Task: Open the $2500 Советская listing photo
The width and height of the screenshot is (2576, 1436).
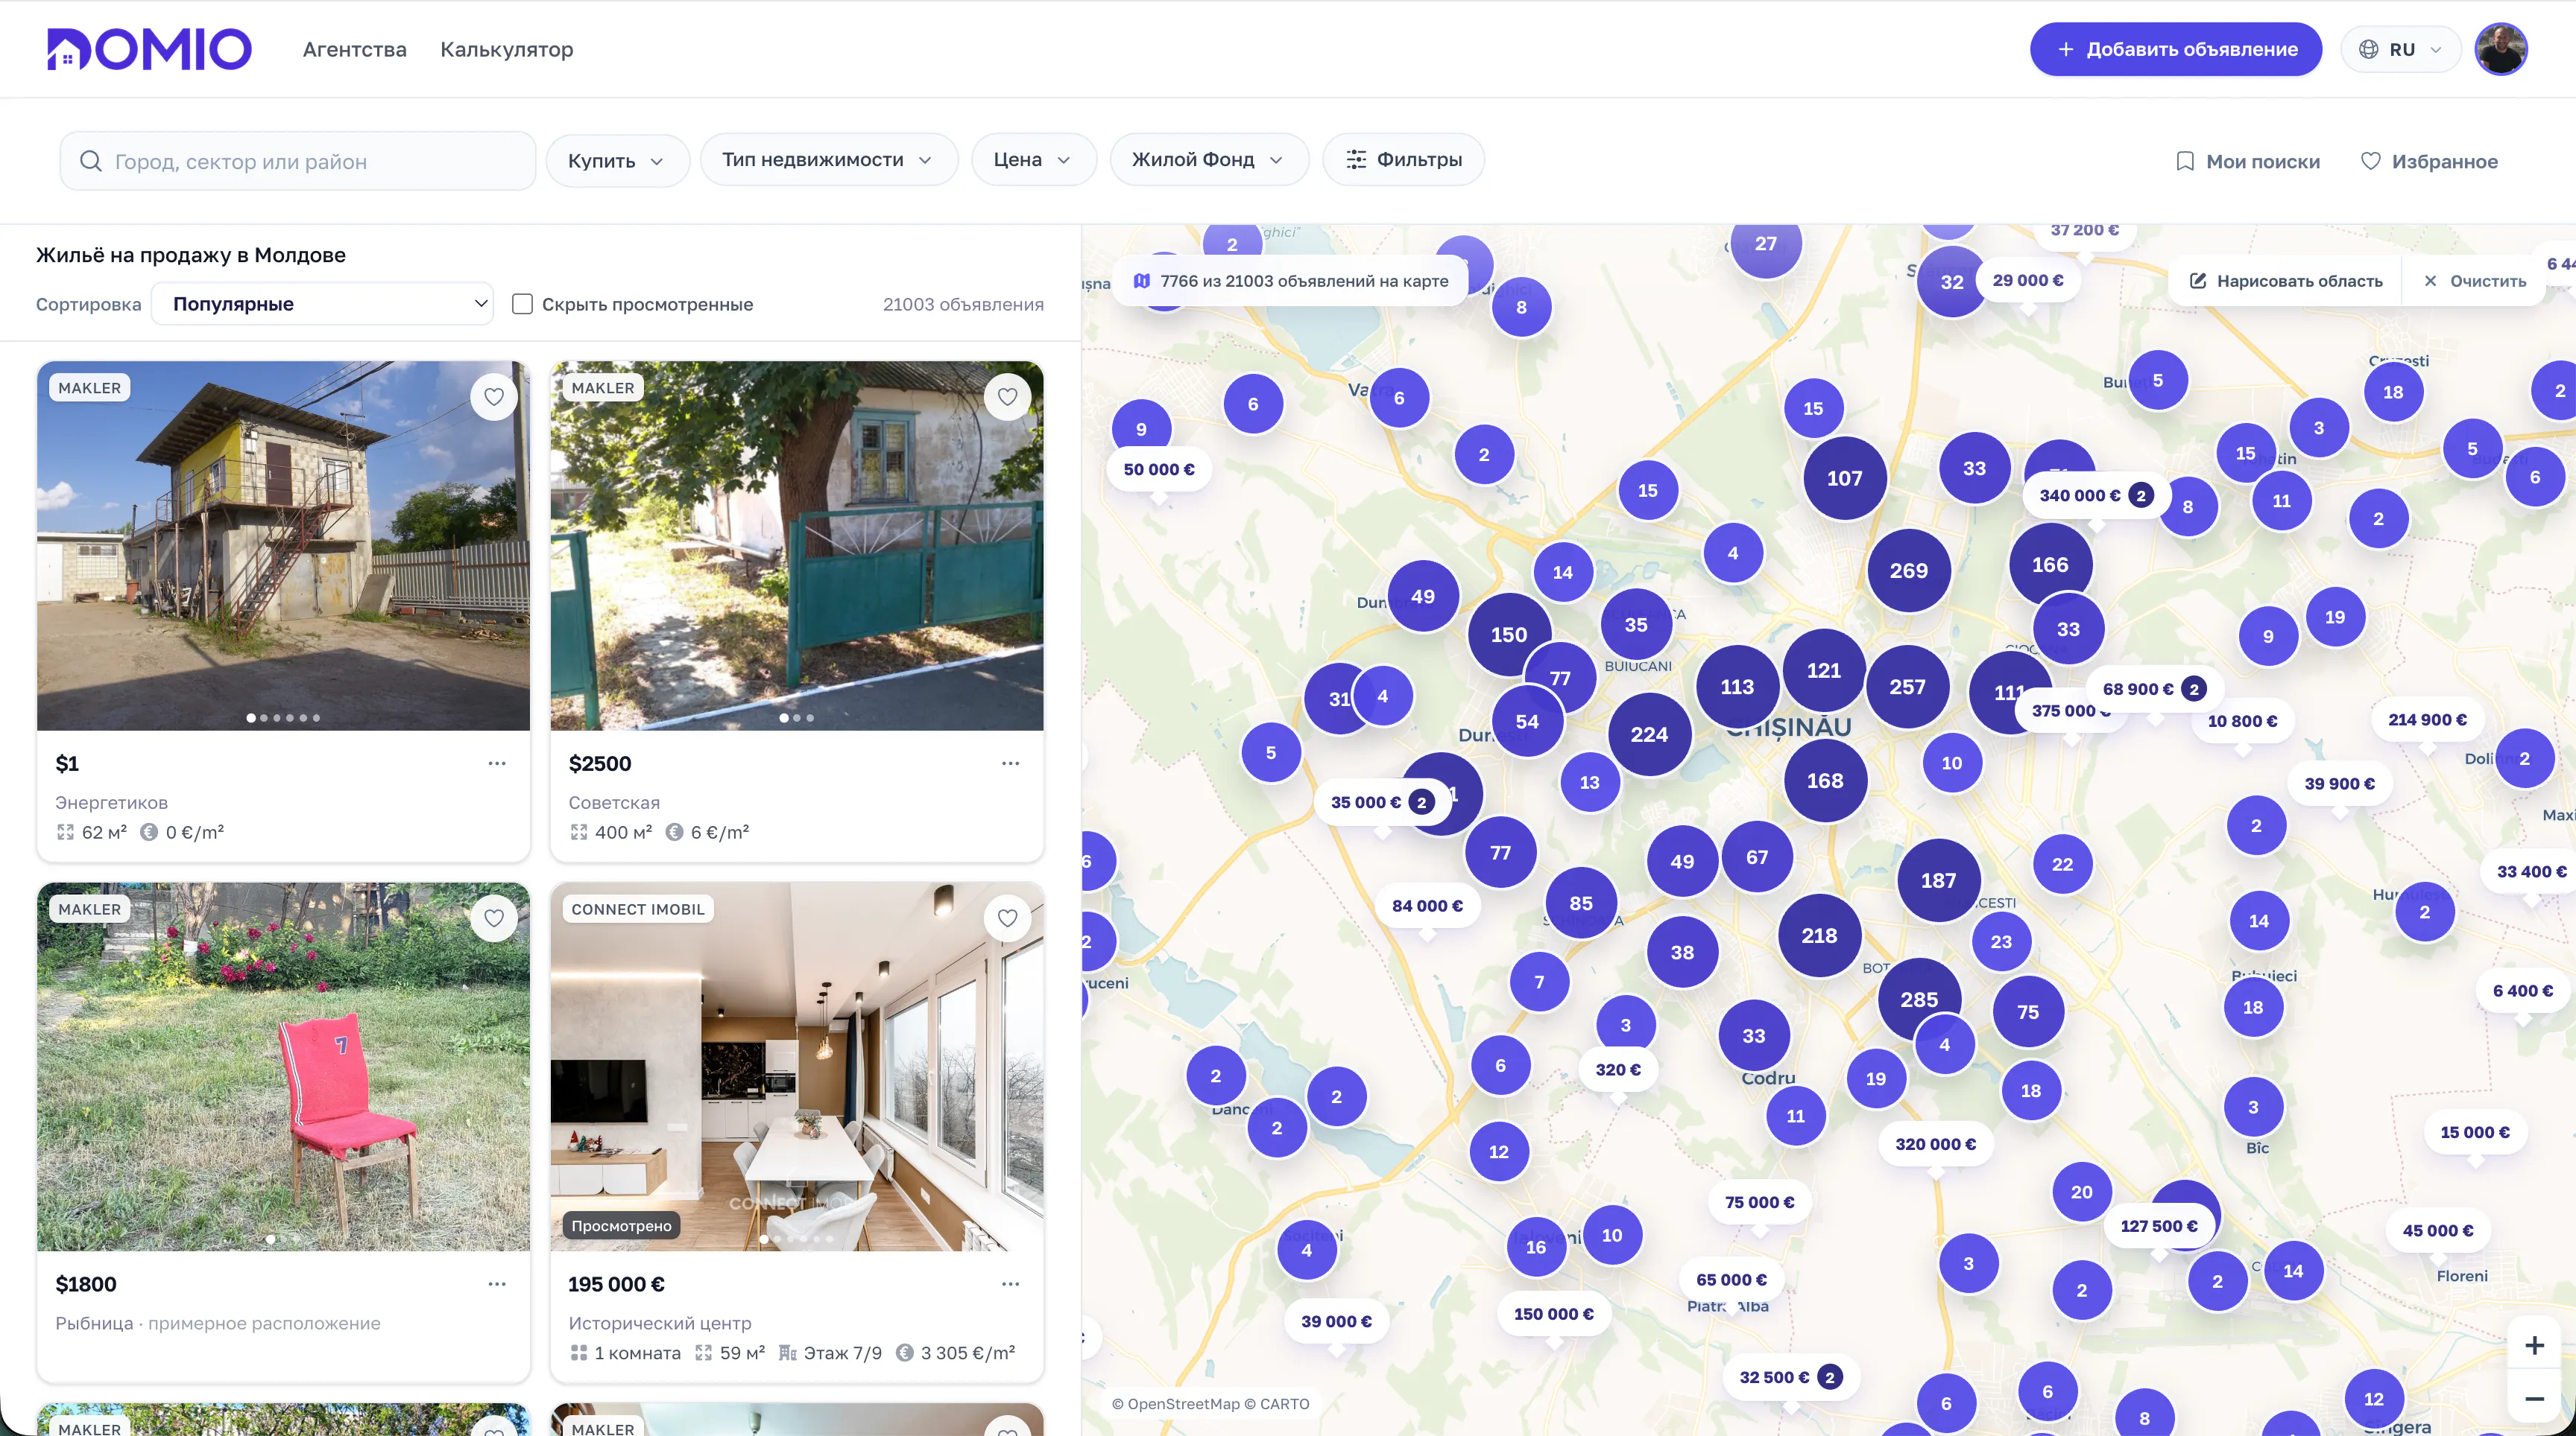Action: click(796, 546)
